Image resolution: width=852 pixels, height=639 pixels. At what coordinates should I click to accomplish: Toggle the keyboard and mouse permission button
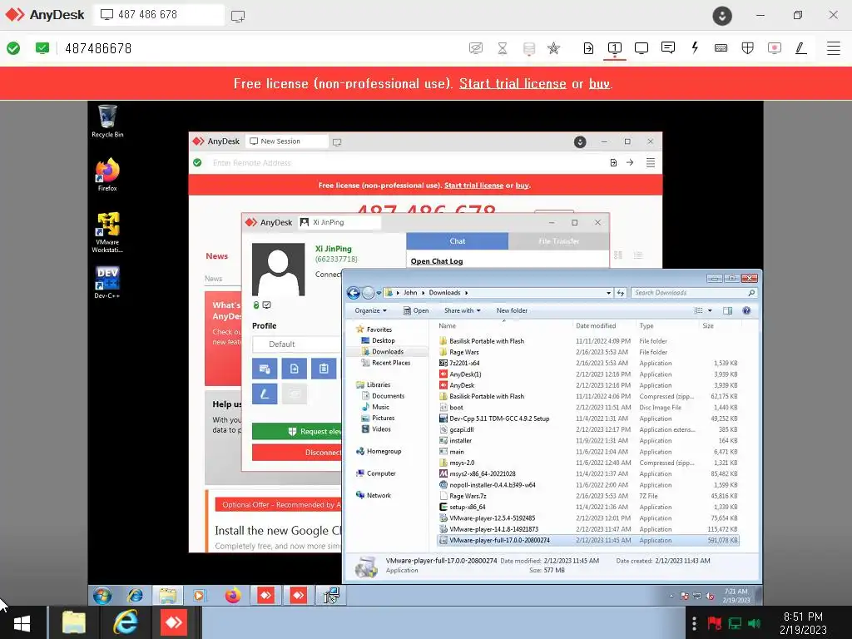coord(265,369)
